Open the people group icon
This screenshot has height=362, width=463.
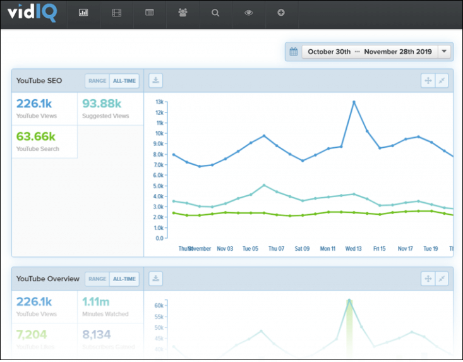tap(183, 13)
